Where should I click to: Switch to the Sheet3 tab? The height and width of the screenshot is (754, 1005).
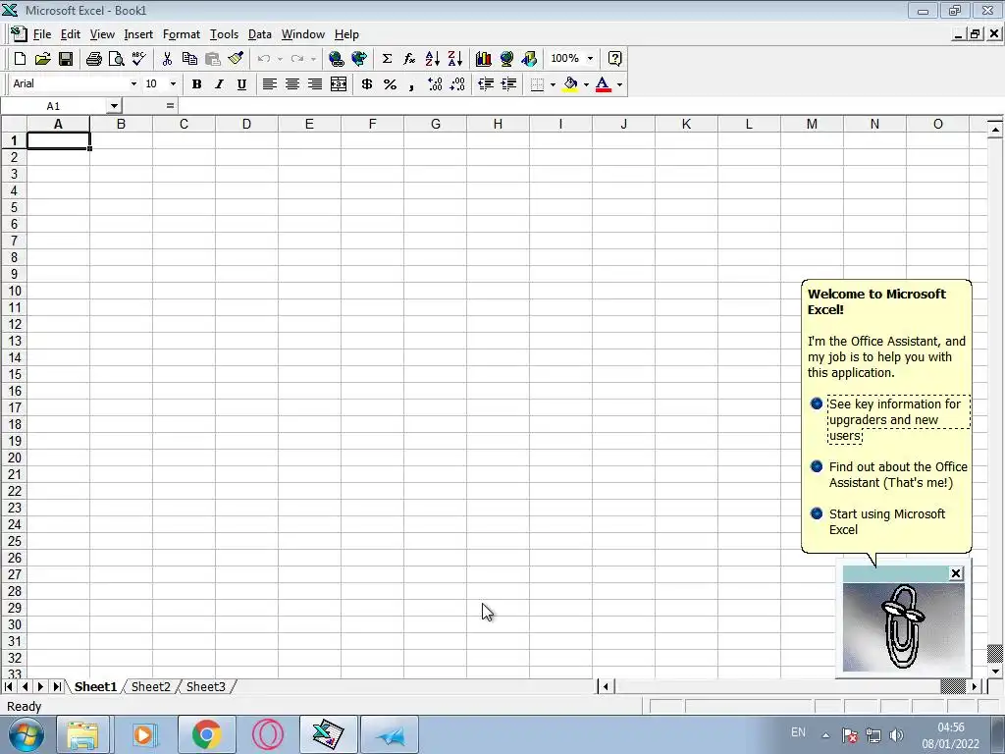tap(206, 686)
